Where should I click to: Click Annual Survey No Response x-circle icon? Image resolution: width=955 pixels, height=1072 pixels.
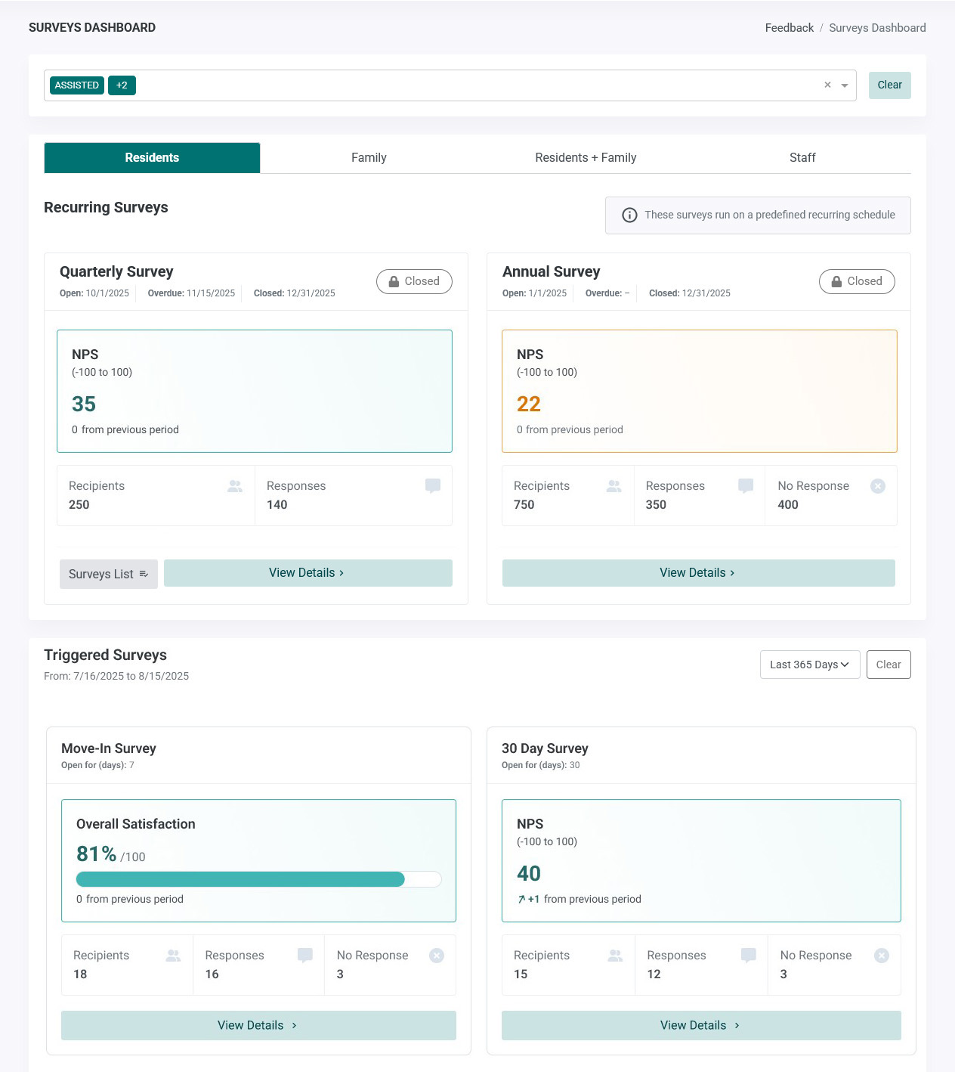click(x=878, y=486)
